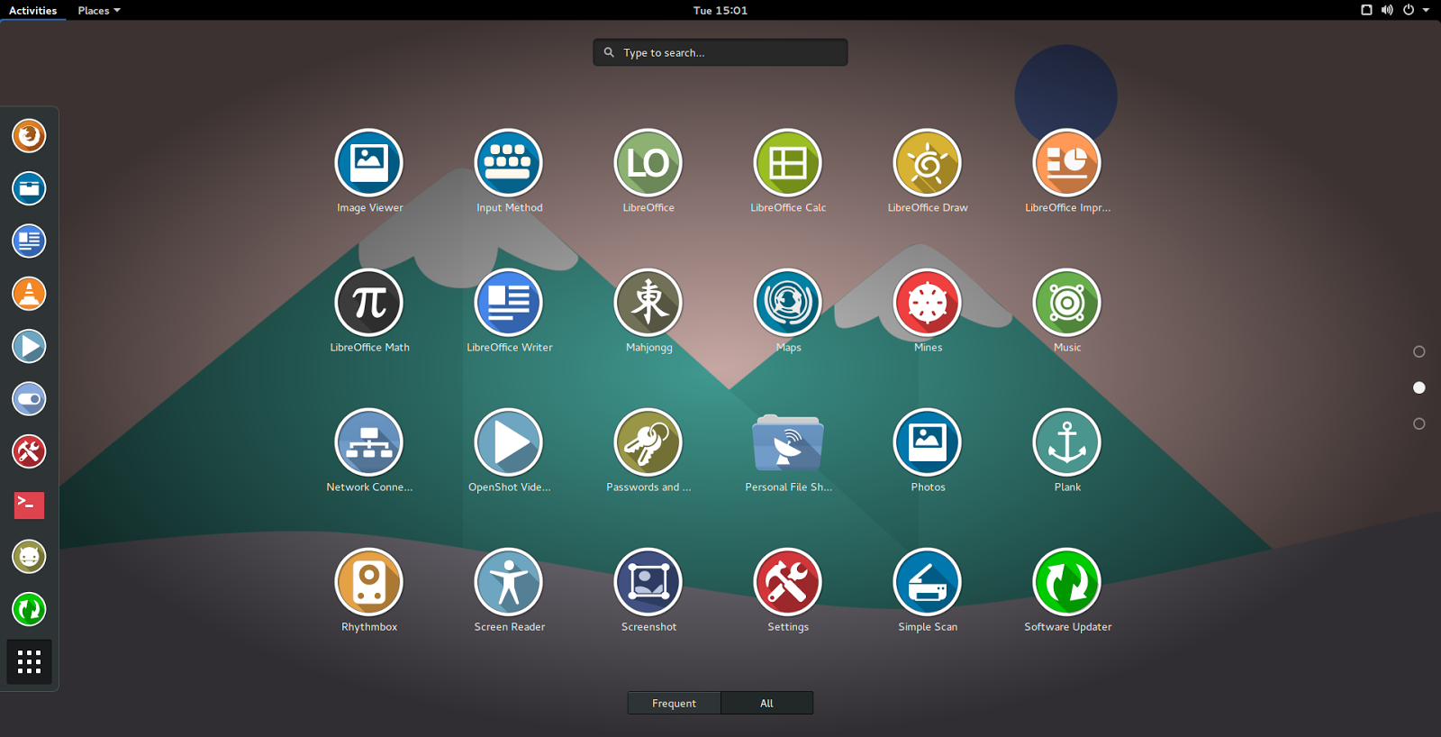This screenshot has height=737, width=1441.
Task: Click the power icon in top bar
Action: [1409, 10]
